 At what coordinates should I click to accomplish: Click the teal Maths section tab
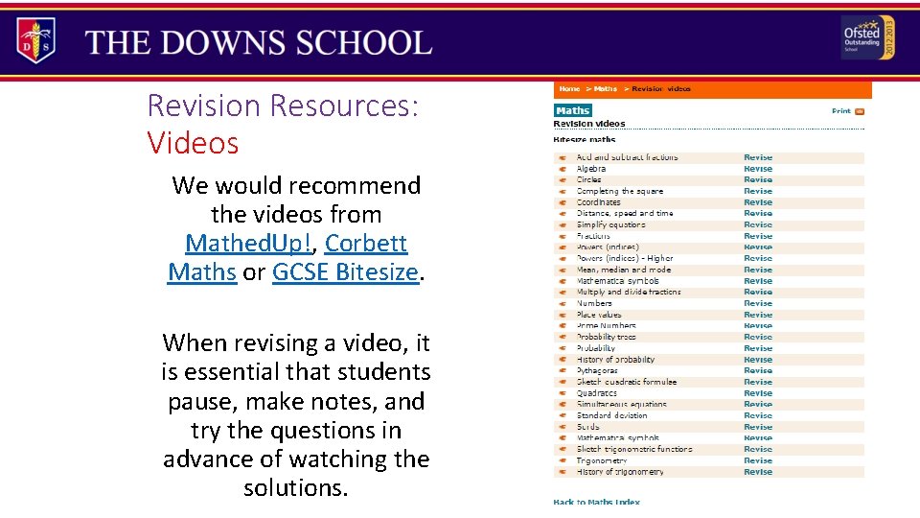pyautogui.click(x=573, y=110)
